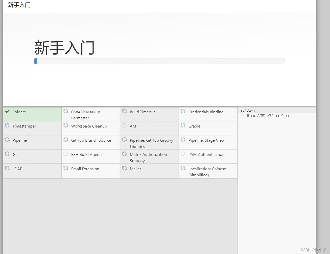Click the spinner icon beside Build Timeout
Screen dimensions: 330x254
coord(124,111)
